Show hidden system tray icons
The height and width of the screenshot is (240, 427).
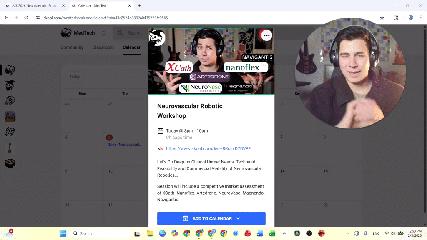(x=347, y=233)
